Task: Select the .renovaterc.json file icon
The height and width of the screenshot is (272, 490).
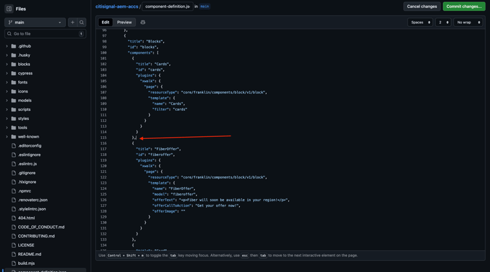Action: (x=14, y=200)
